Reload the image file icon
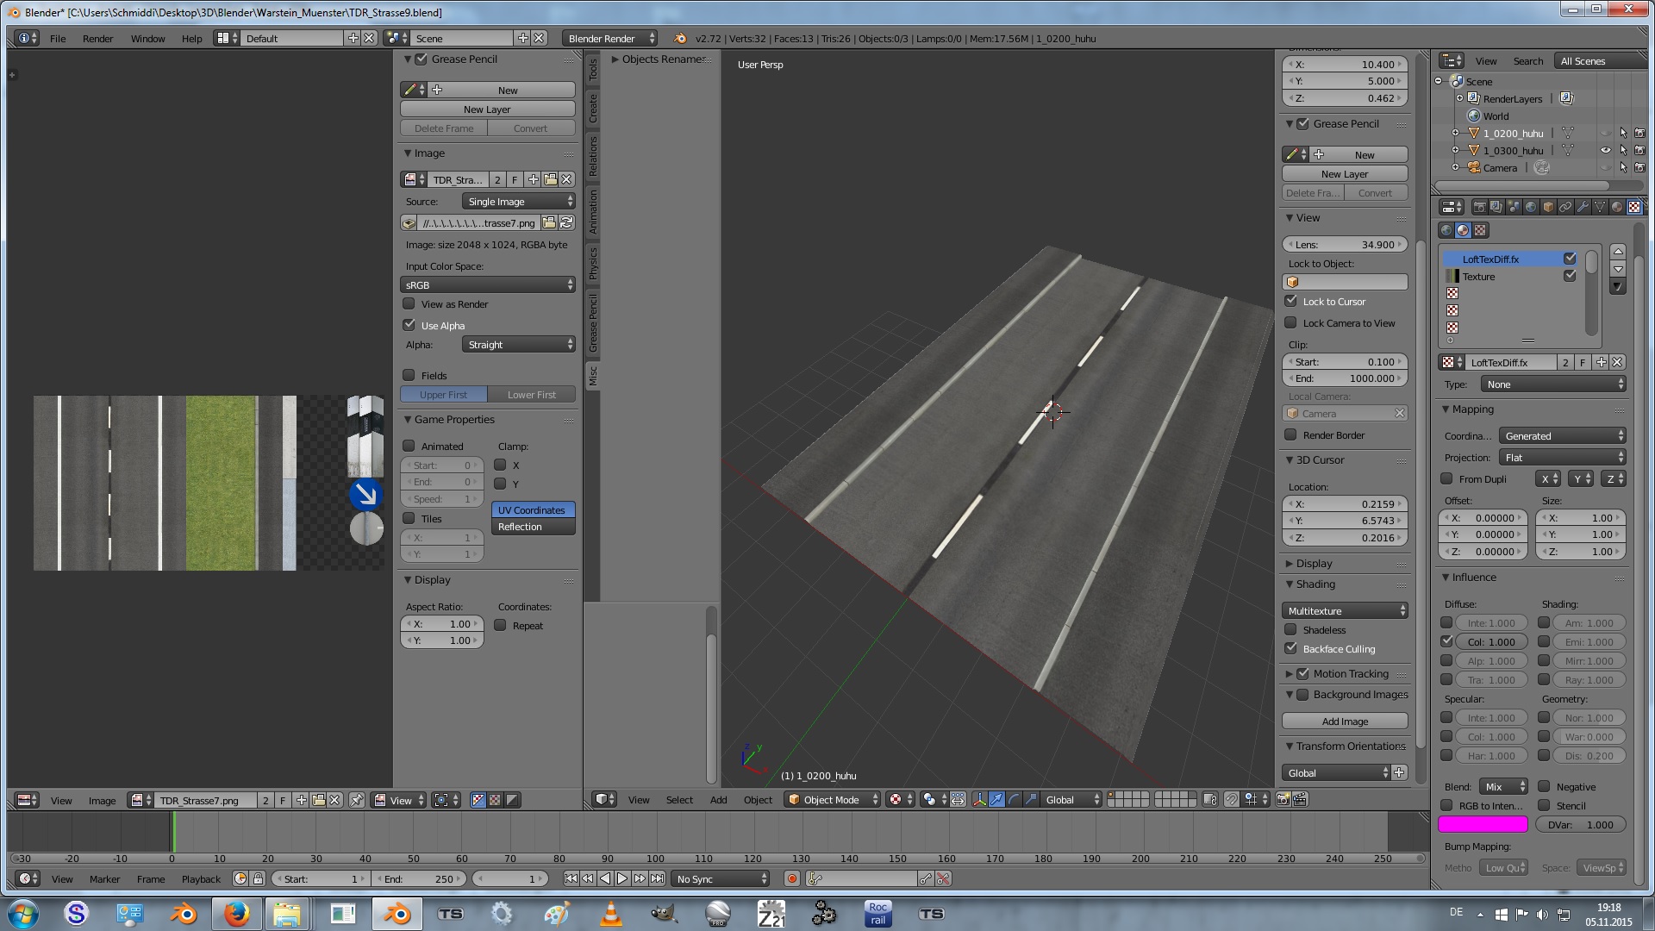1655x931 pixels. pos(566,222)
